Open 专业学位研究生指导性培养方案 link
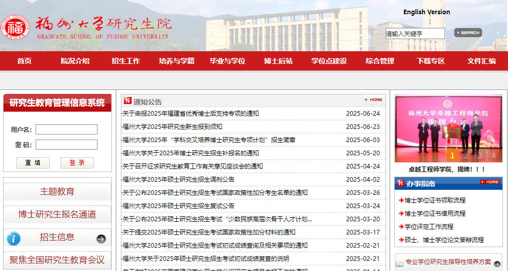 [448, 262]
